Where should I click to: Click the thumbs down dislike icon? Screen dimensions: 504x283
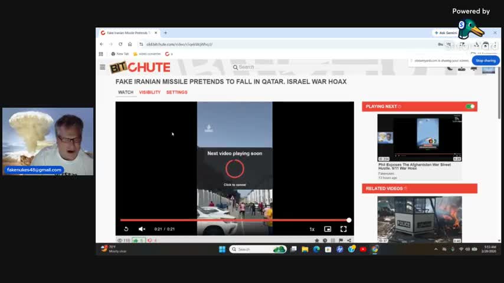[150, 241]
